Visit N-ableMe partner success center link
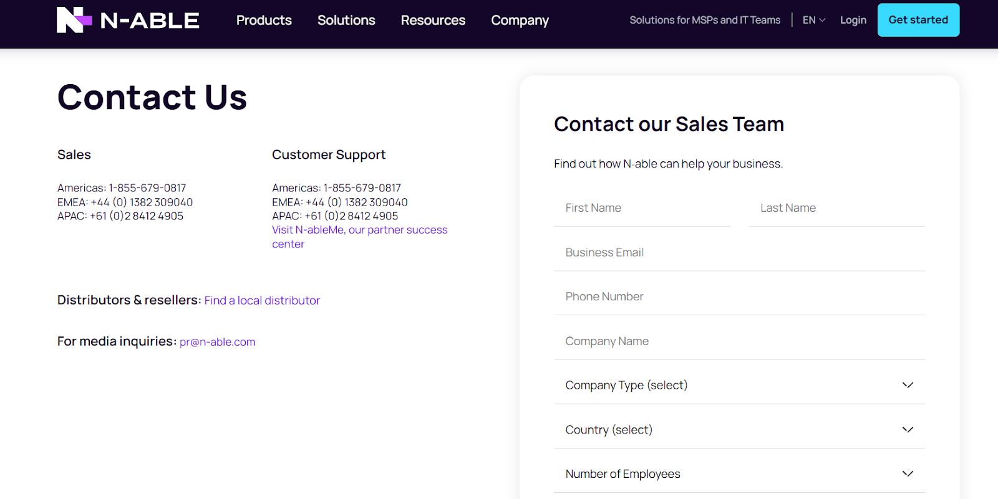Image resolution: width=998 pixels, height=499 pixels. click(359, 237)
